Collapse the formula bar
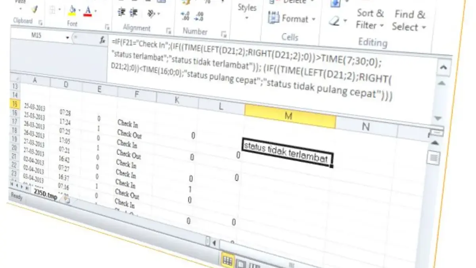Screen dimensions: 476x268 444,67
